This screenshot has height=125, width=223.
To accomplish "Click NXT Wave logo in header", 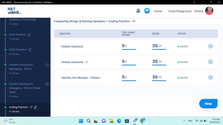I will tap(14, 11).
